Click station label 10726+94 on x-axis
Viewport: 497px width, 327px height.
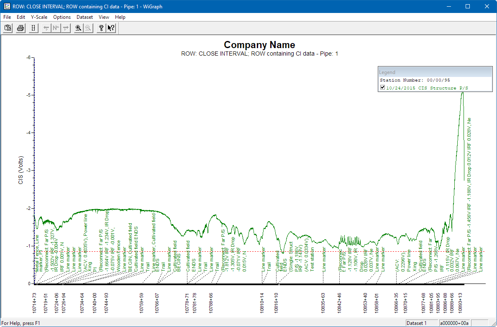pyautogui.click(x=64, y=303)
